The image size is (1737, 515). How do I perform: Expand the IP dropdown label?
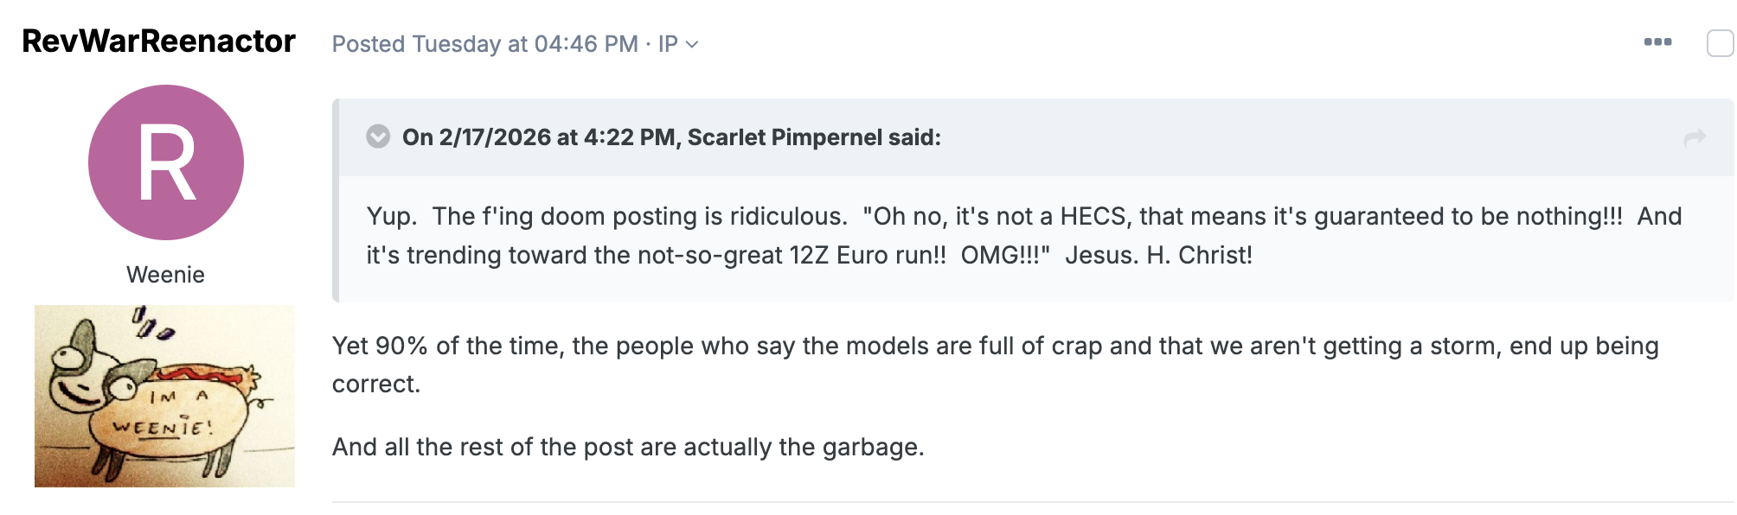(x=668, y=44)
